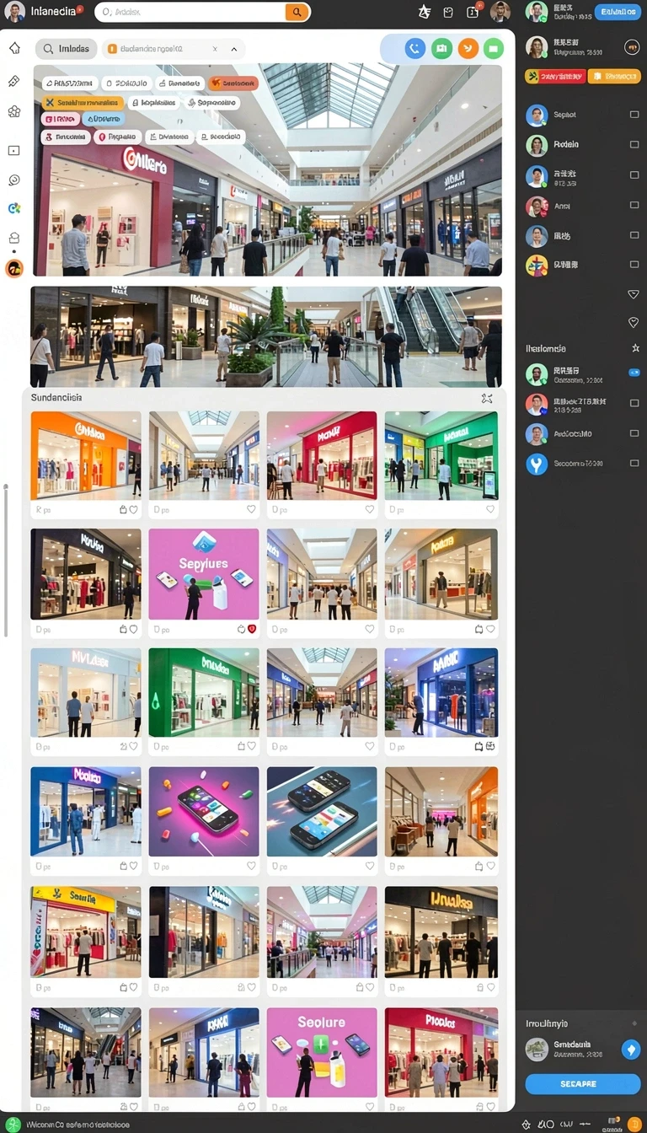
Task: Toggle the blue switch in right panel
Action: pos(634,372)
